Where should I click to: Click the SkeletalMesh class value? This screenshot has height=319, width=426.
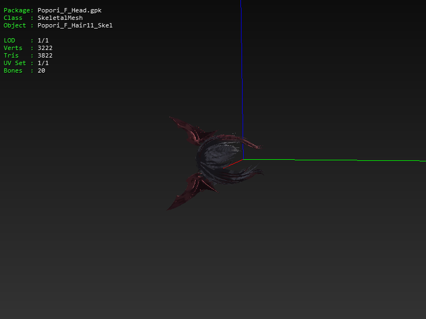60,18
